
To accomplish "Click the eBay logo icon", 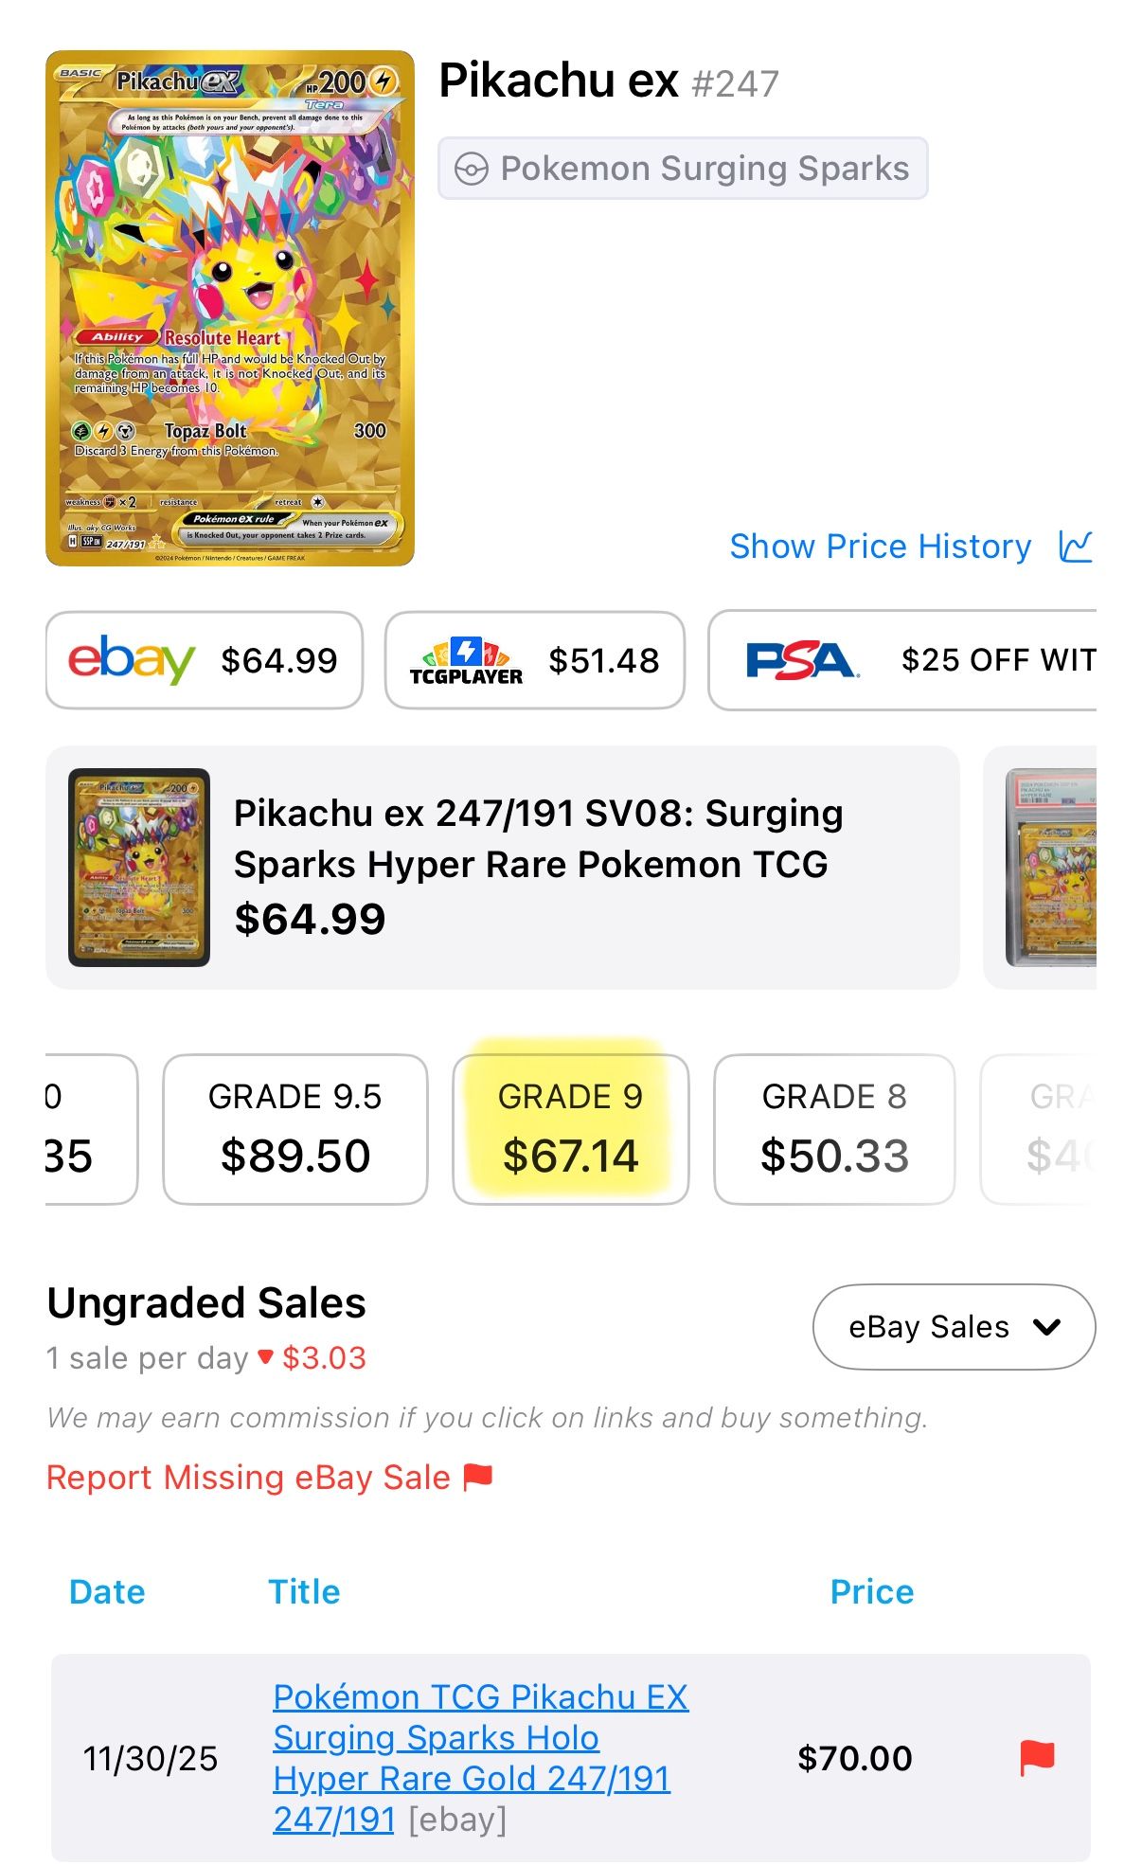I will tap(132, 660).
